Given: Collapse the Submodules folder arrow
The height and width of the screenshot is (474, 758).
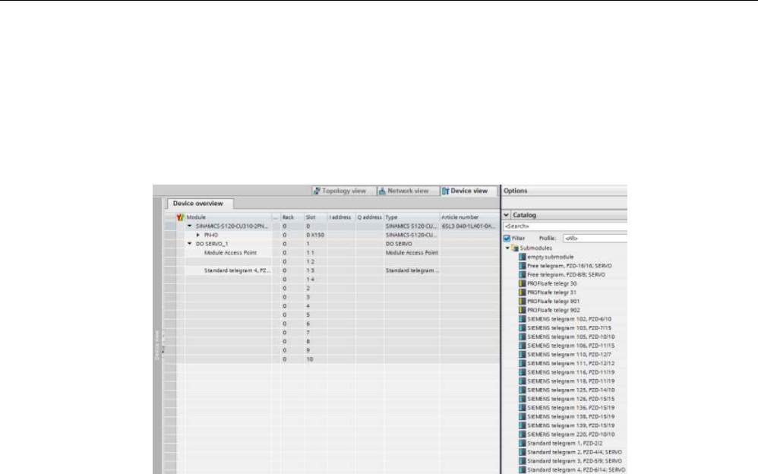Looking at the screenshot, I should [x=507, y=248].
